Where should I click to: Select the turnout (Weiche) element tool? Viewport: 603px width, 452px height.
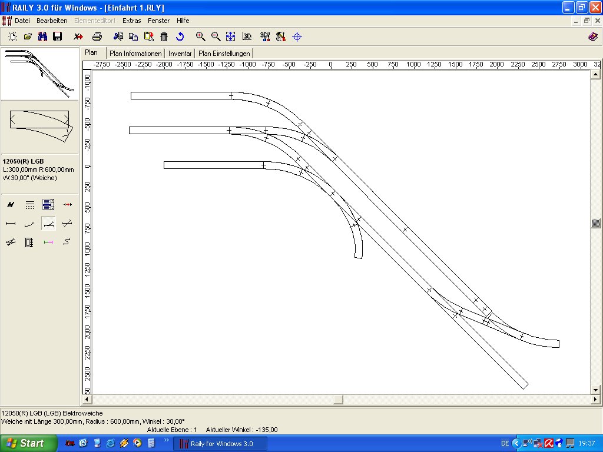coord(48,223)
